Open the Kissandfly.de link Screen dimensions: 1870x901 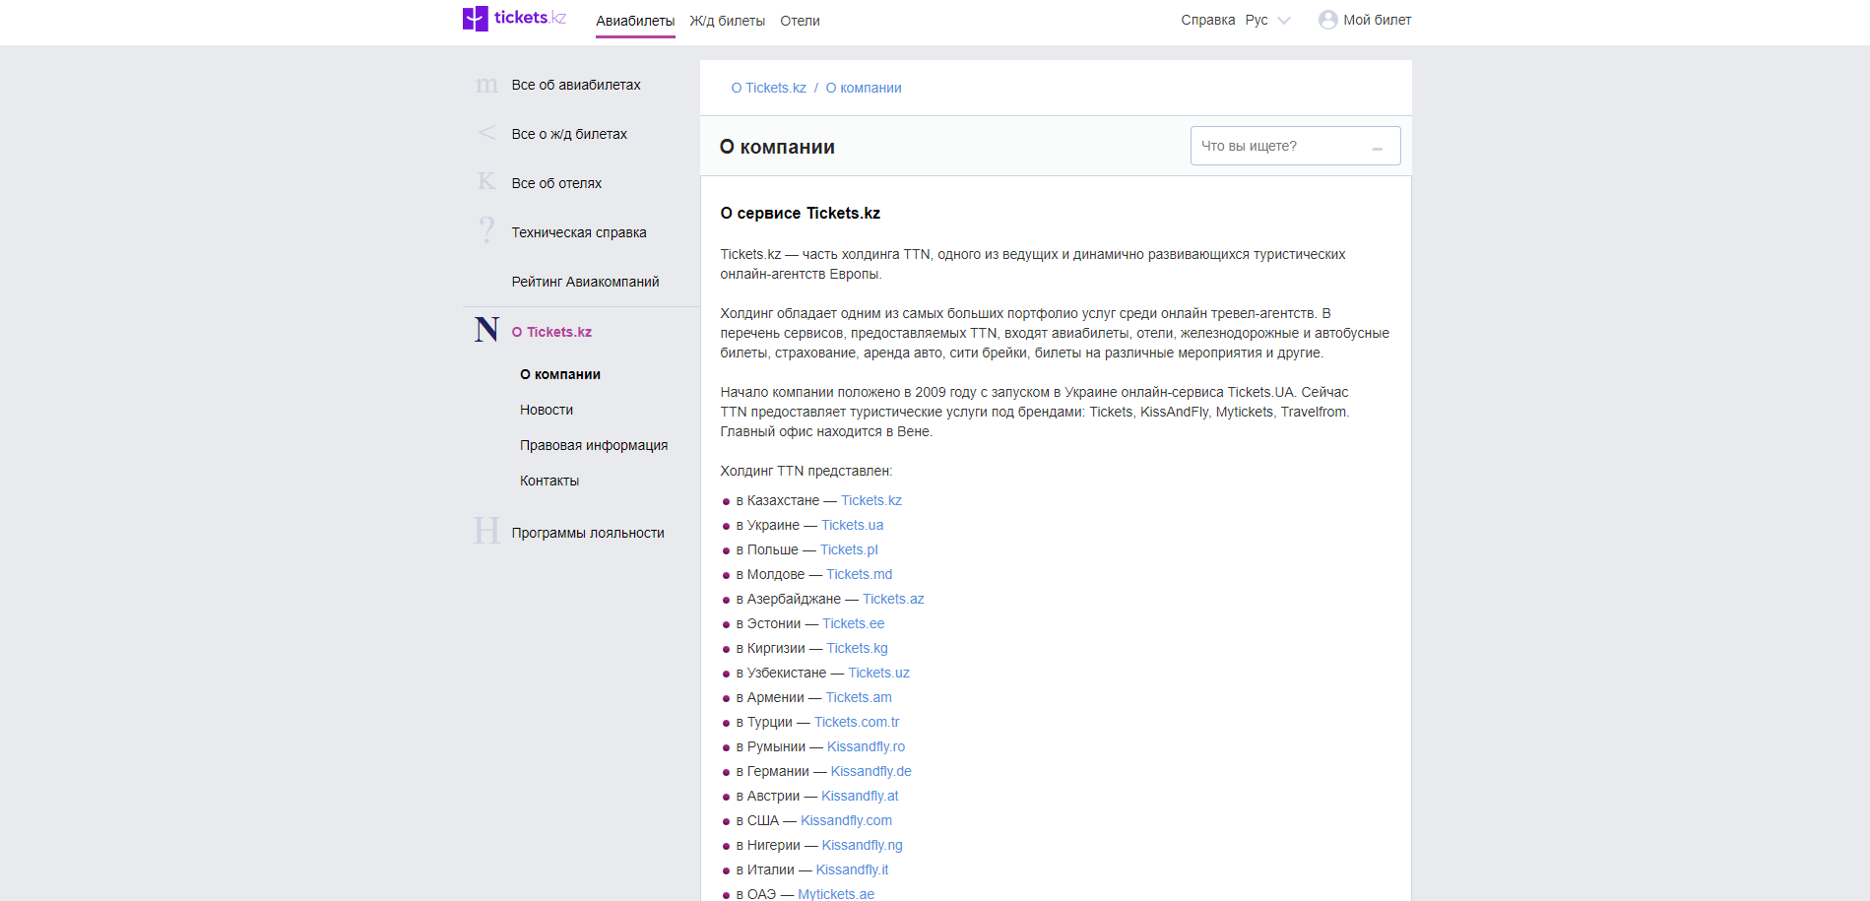(871, 771)
